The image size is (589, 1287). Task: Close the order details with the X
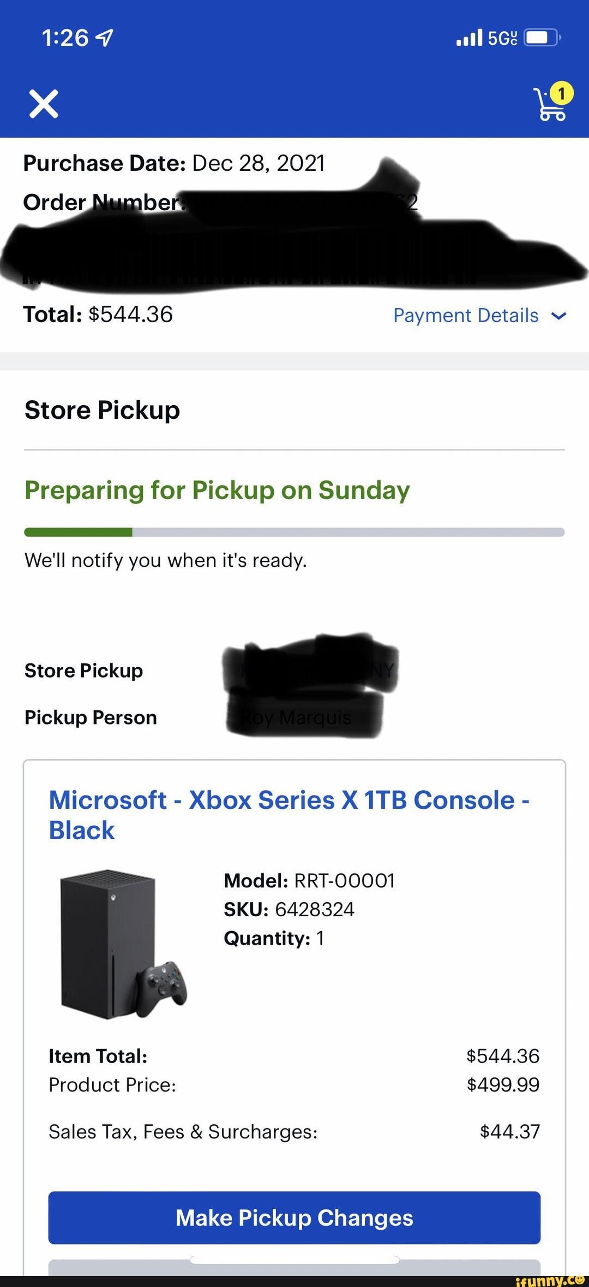click(44, 105)
